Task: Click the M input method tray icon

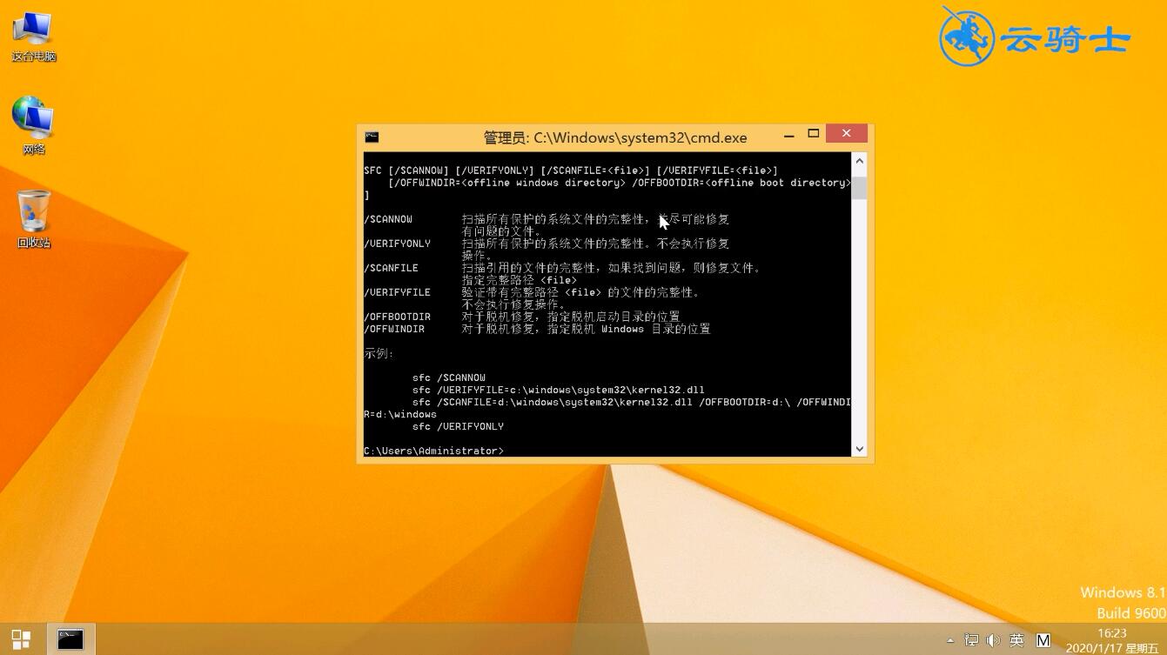Action: [1043, 640]
